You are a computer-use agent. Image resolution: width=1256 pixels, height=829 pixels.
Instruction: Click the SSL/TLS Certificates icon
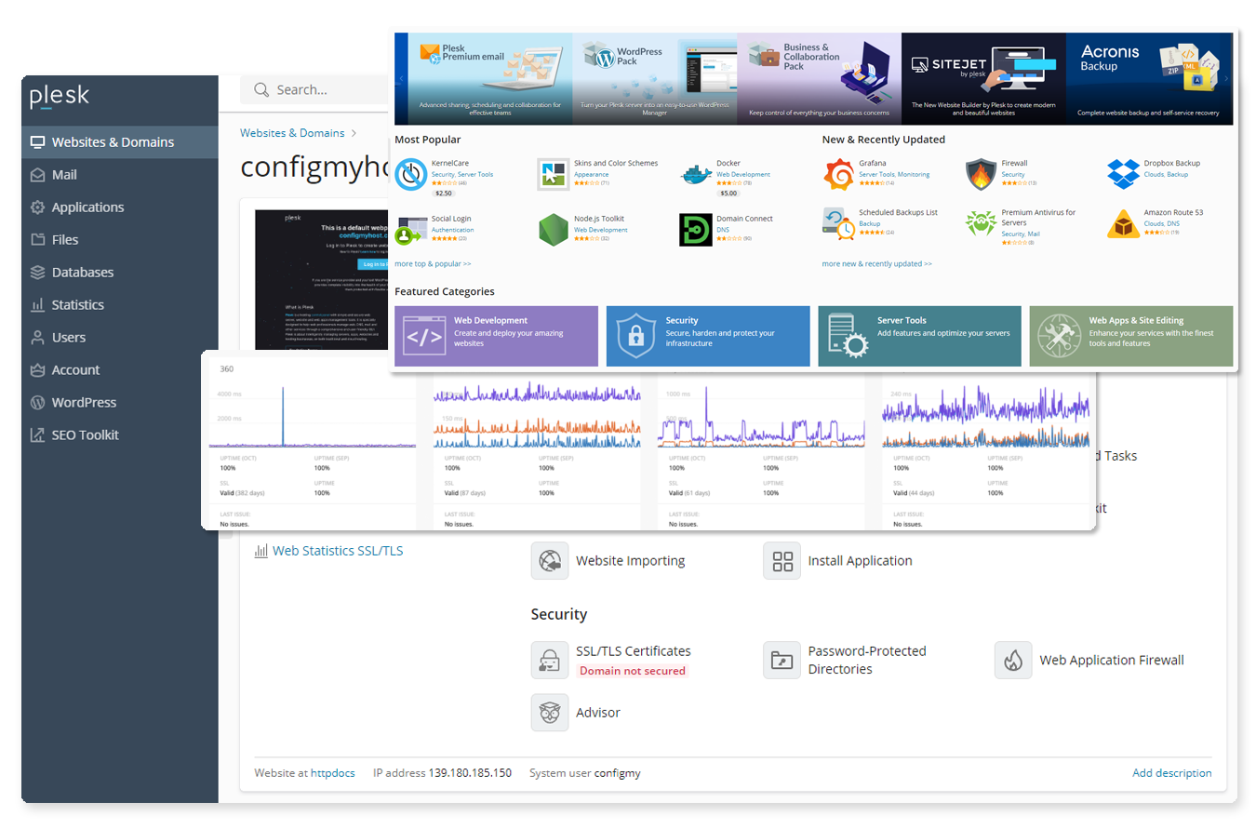pos(550,660)
